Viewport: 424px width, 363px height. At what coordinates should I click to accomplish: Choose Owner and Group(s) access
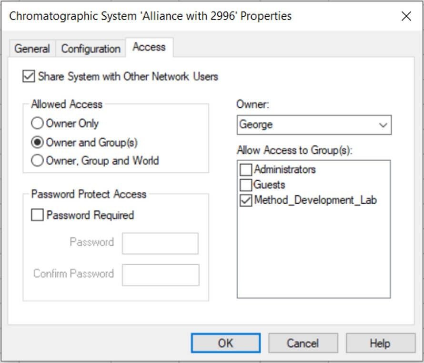(x=37, y=142)
